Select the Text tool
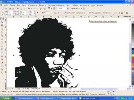 pos(2,52)
